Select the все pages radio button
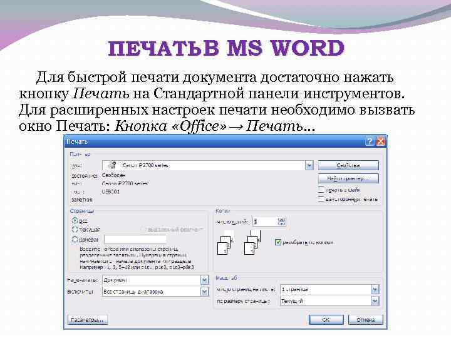Viewport: 451px width, 338px height. [75, 220]
